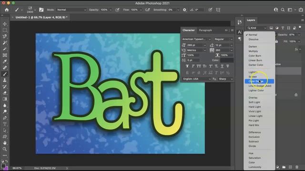Image resolution: width=305 pixels, height=171 pixels.
Task: Open the brush Mode dropdown
Action: pos(71,9)
